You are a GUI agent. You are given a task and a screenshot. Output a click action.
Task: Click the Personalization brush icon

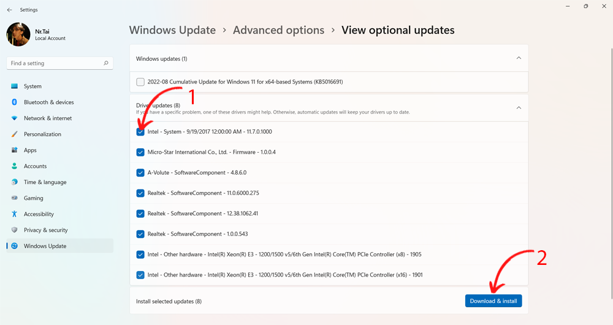point(15,134)
